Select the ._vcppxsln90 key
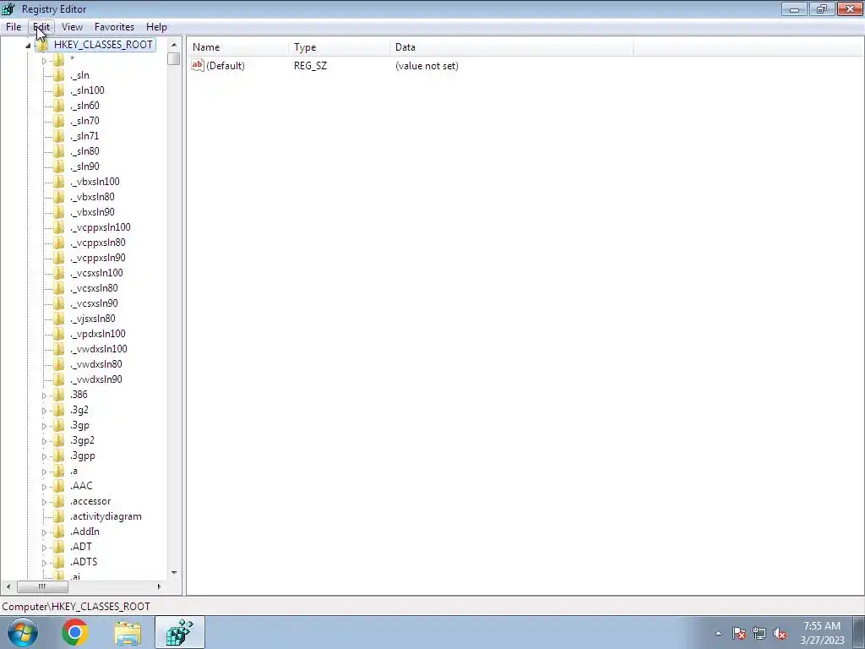 (98, 258)
